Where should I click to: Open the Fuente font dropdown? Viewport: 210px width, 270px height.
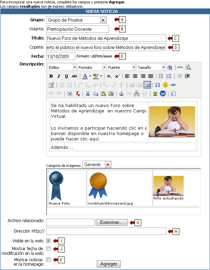tap(121, 67)
